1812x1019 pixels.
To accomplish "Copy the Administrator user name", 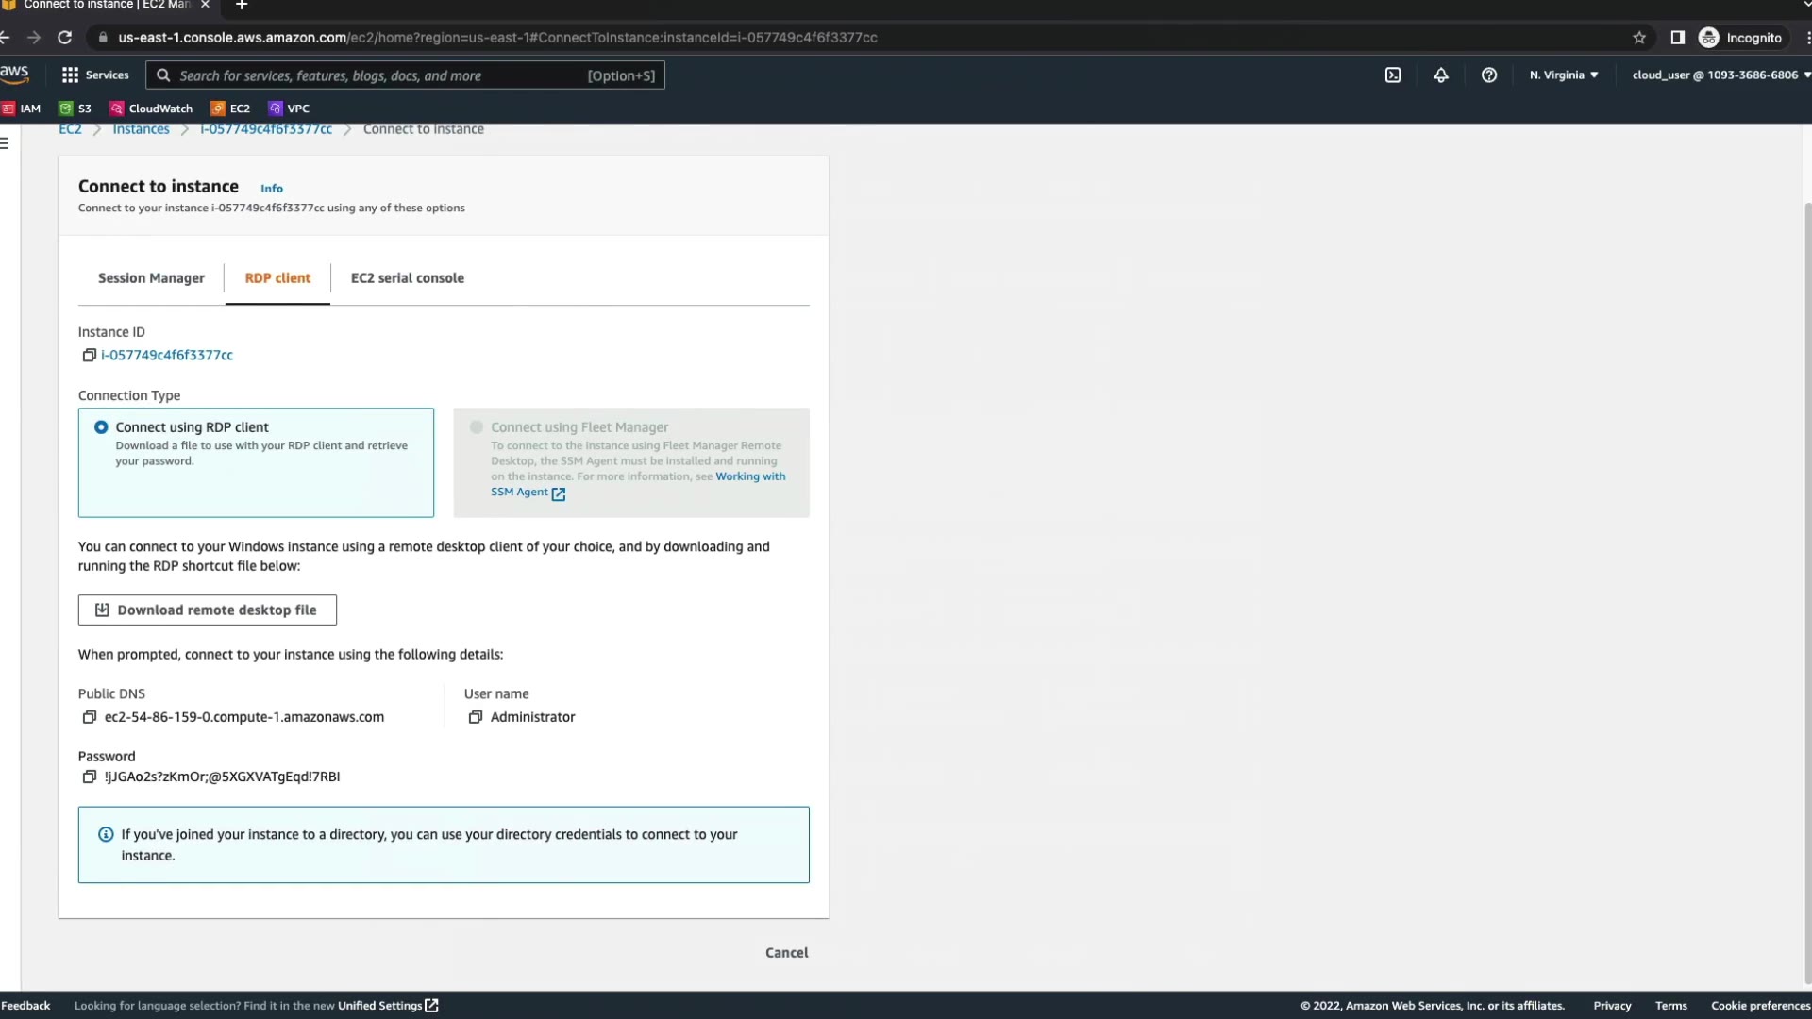I will point(476,717).
